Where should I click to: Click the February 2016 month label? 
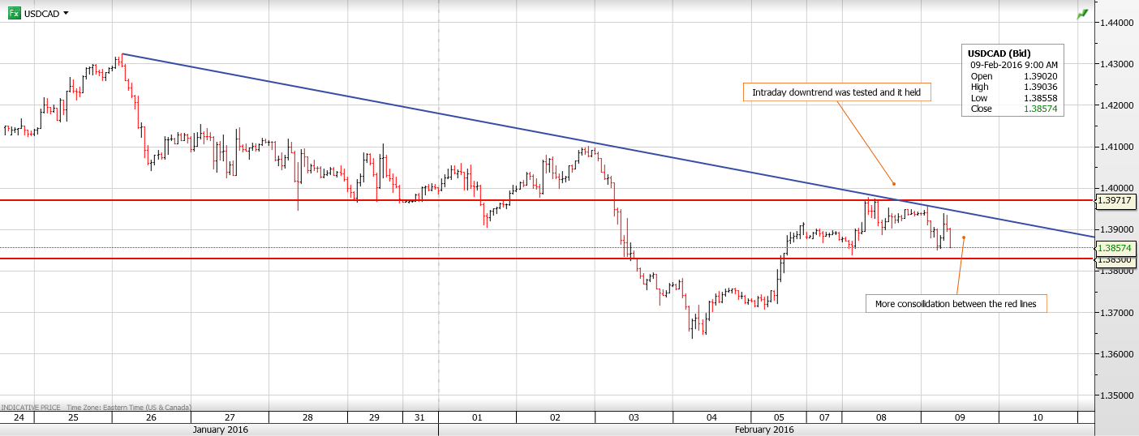point(764,430)
